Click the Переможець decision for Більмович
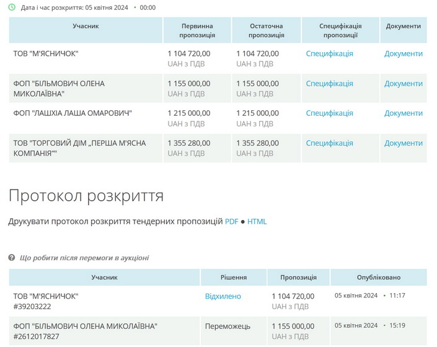This screenshot has width=437, height=347. coord(227,326)
